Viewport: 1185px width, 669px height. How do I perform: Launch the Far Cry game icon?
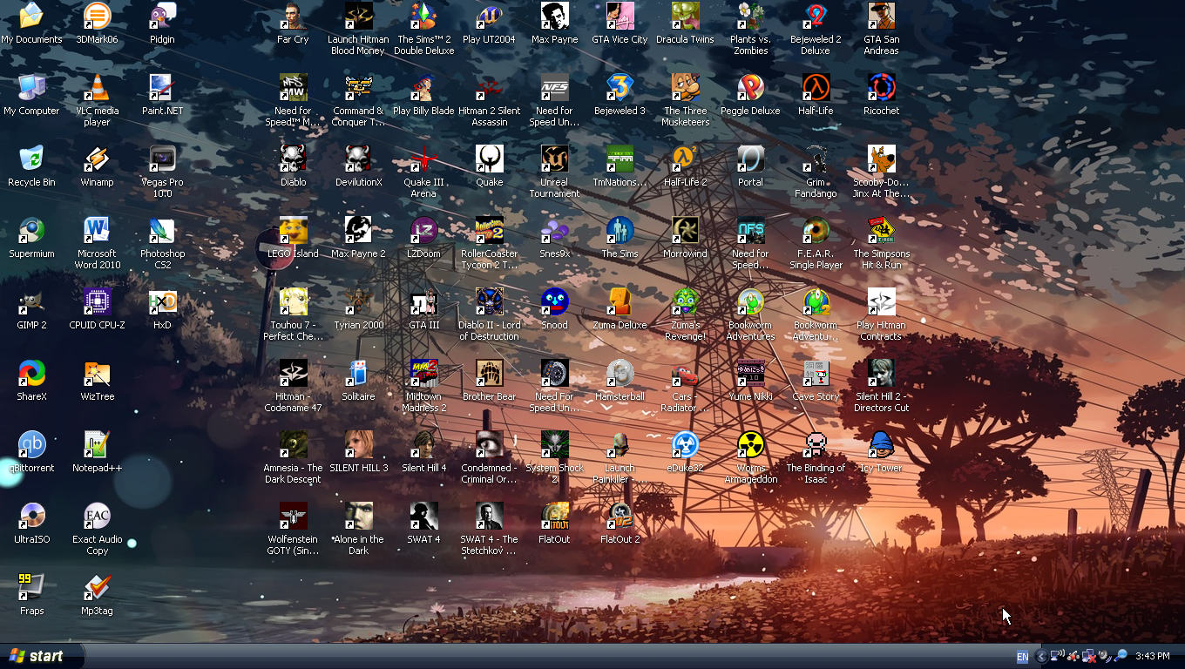(x=293, y=16)
